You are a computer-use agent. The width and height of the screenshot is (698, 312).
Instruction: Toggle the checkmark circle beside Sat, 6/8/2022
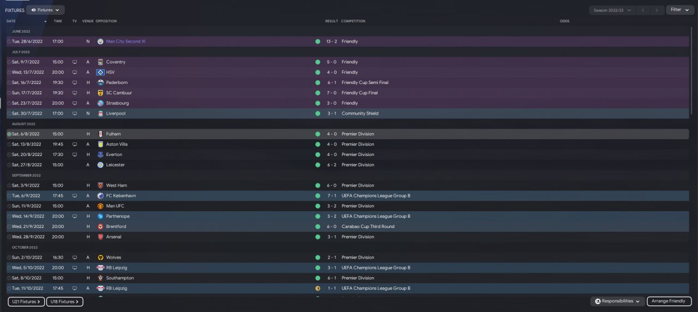pos(9,134)
